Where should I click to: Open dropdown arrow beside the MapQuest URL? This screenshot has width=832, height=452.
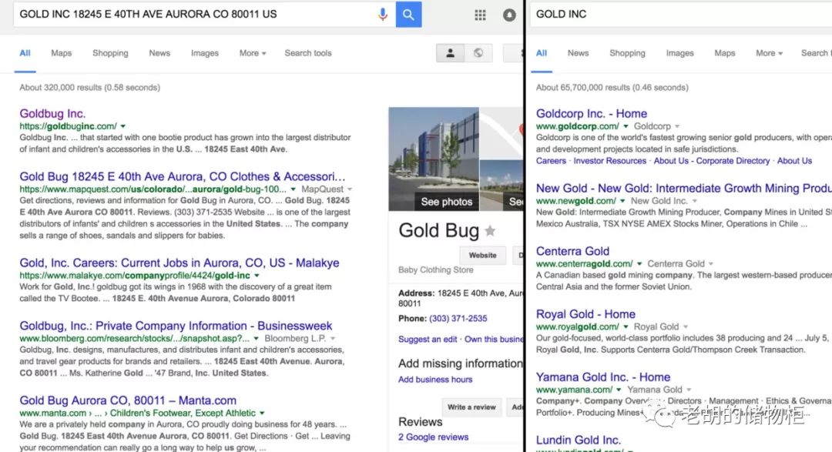293,189
